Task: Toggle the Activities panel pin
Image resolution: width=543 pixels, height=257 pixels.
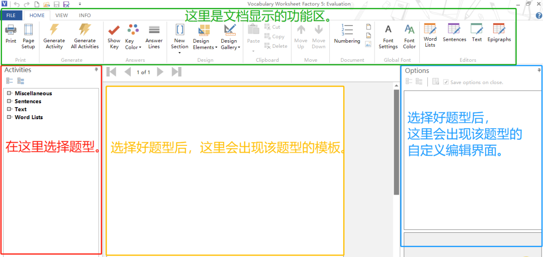Action: tap(96, 69)
